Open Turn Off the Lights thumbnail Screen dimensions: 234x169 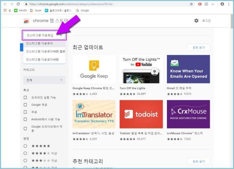point(141,69)
